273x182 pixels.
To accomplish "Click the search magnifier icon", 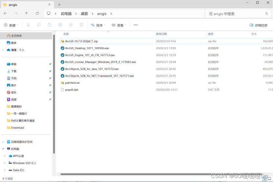I will coord(266,13).
